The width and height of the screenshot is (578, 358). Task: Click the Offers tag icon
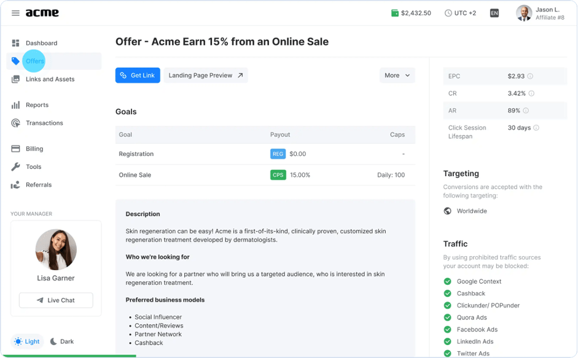point(15,61)
